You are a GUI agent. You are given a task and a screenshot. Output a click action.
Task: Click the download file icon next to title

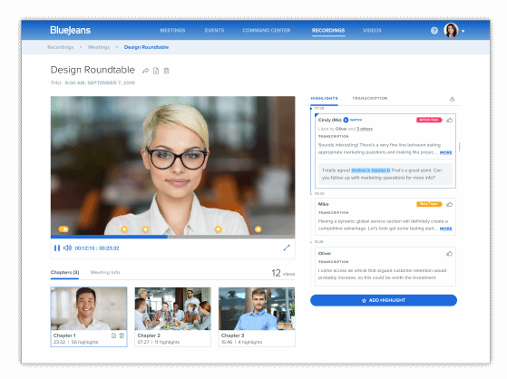[156, 71]
